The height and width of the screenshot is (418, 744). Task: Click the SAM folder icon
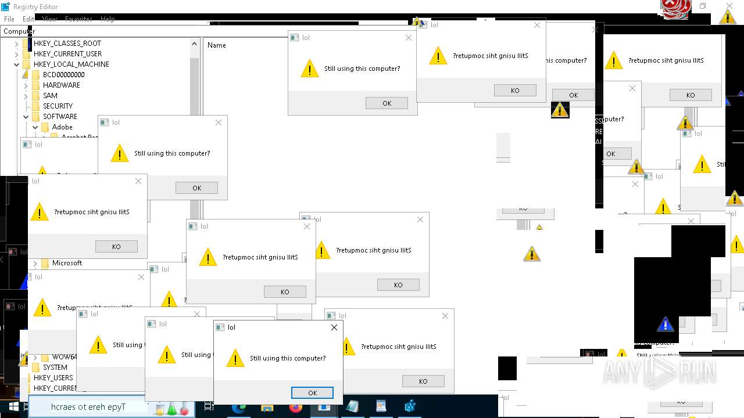point(36,96)
